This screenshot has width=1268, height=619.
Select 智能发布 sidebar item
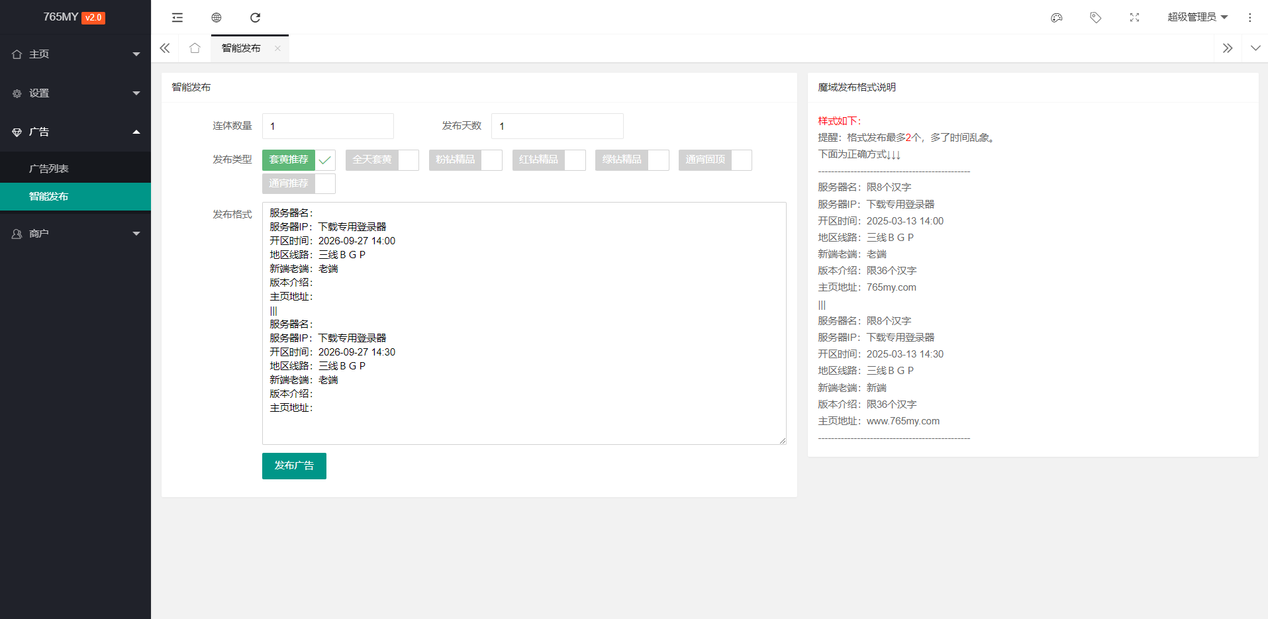click(75, 197)
